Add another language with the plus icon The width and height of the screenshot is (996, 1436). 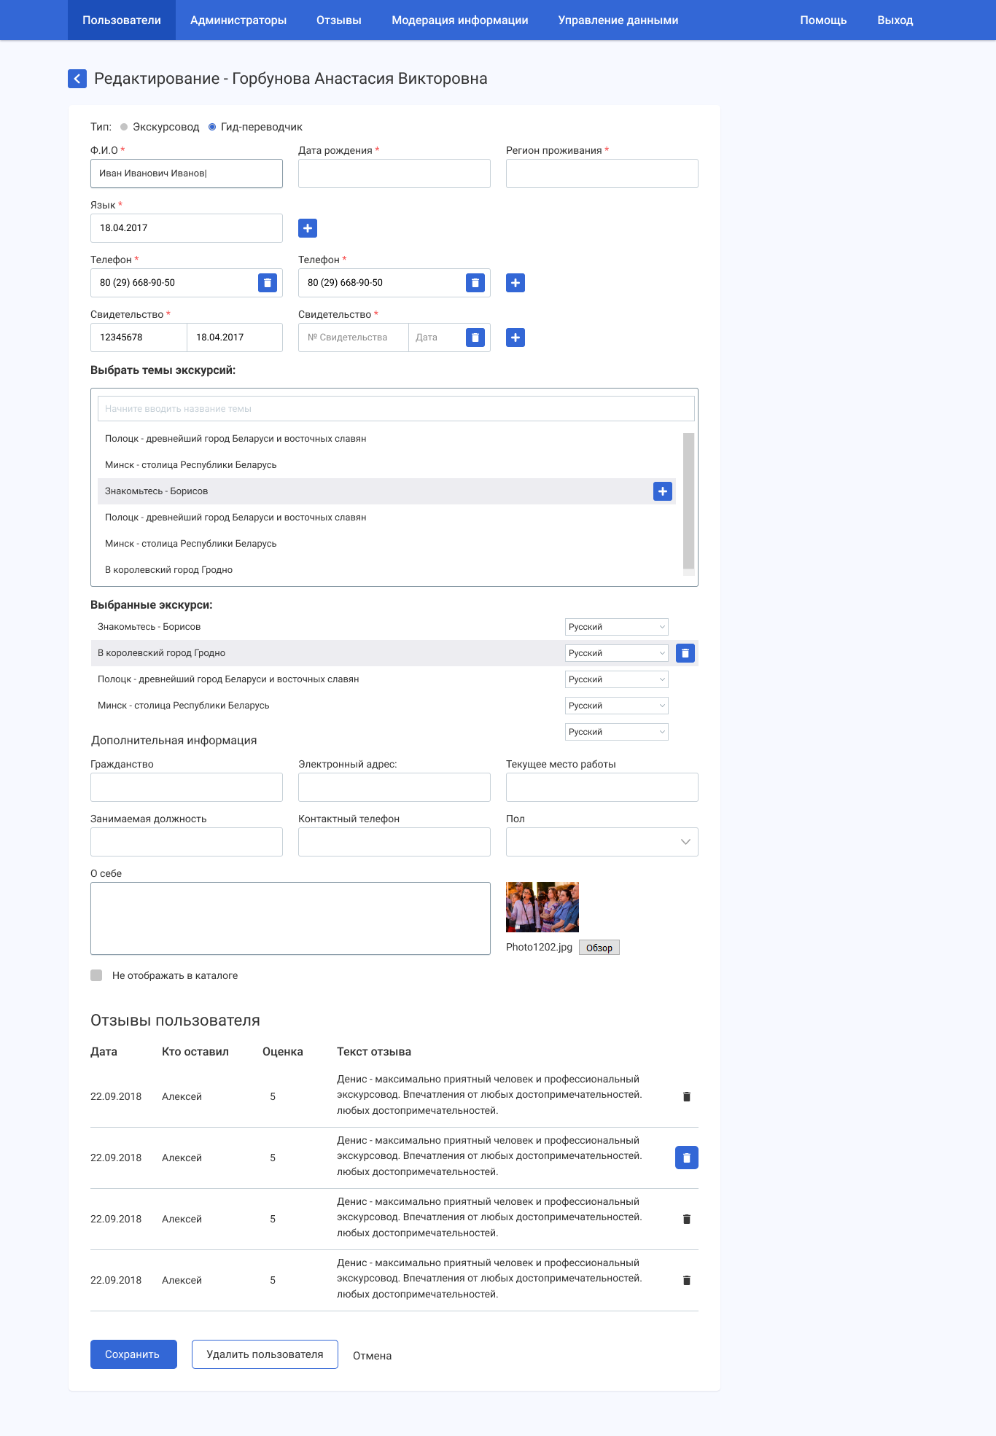point(308,228)
